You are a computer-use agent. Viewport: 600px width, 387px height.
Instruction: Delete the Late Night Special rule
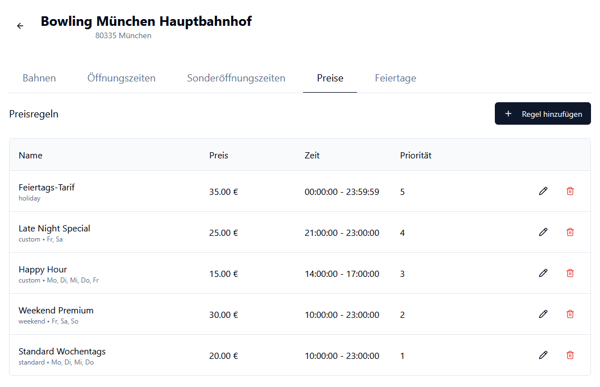[570, 232]
